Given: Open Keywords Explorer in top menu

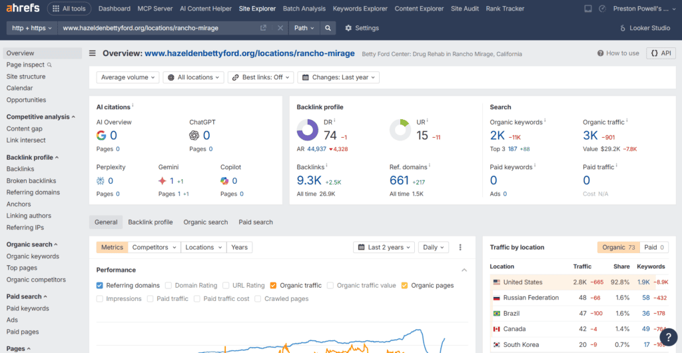Looking at the screenshot, I should tap(360, 8).
